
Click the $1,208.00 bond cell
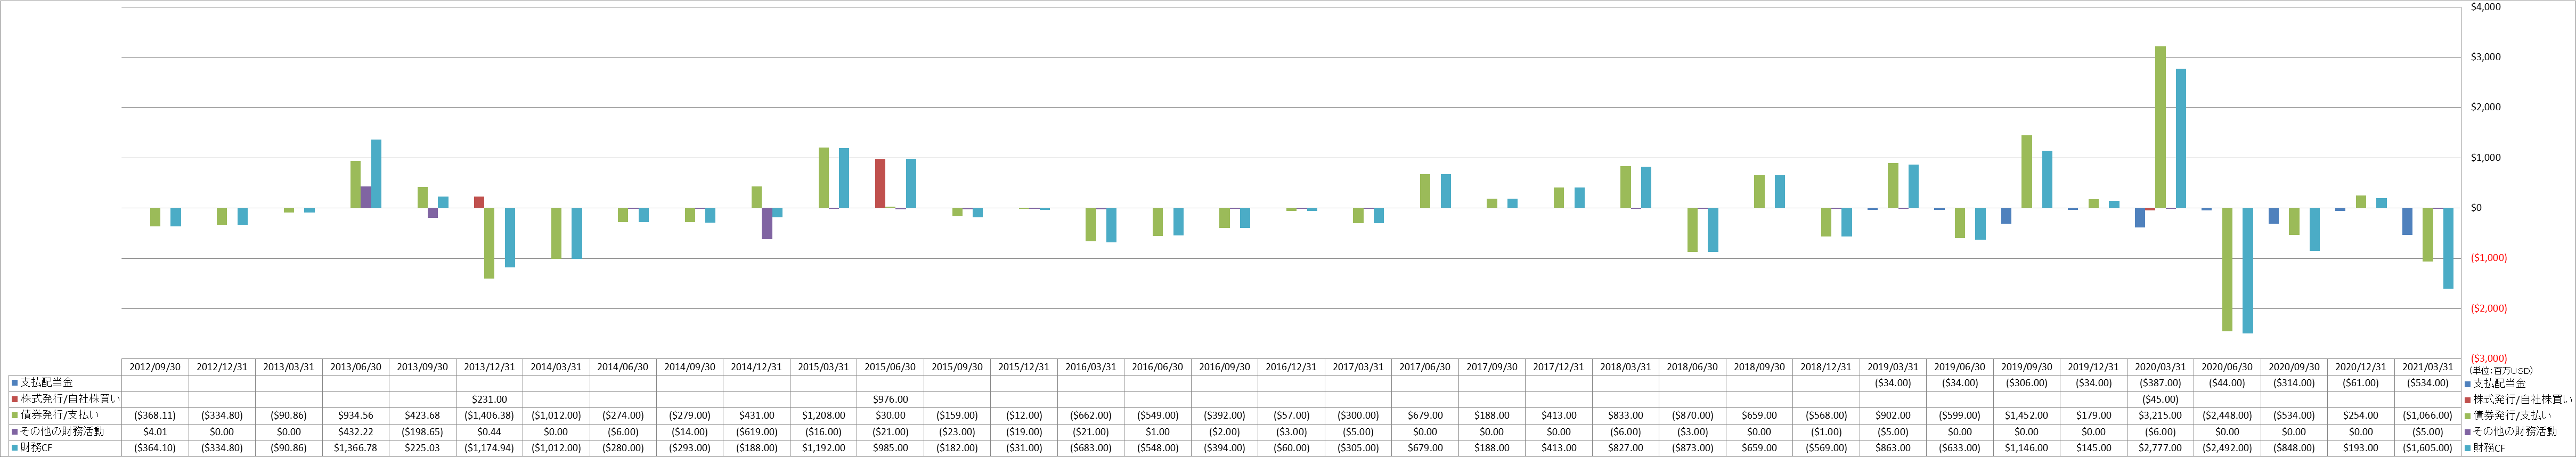tap(823, 415)
